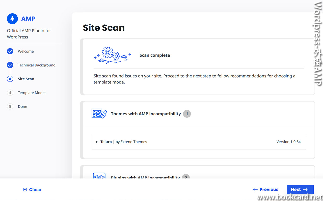Click the arrow inside the Next button
This screenshot has width=323, height=201.
305,189
